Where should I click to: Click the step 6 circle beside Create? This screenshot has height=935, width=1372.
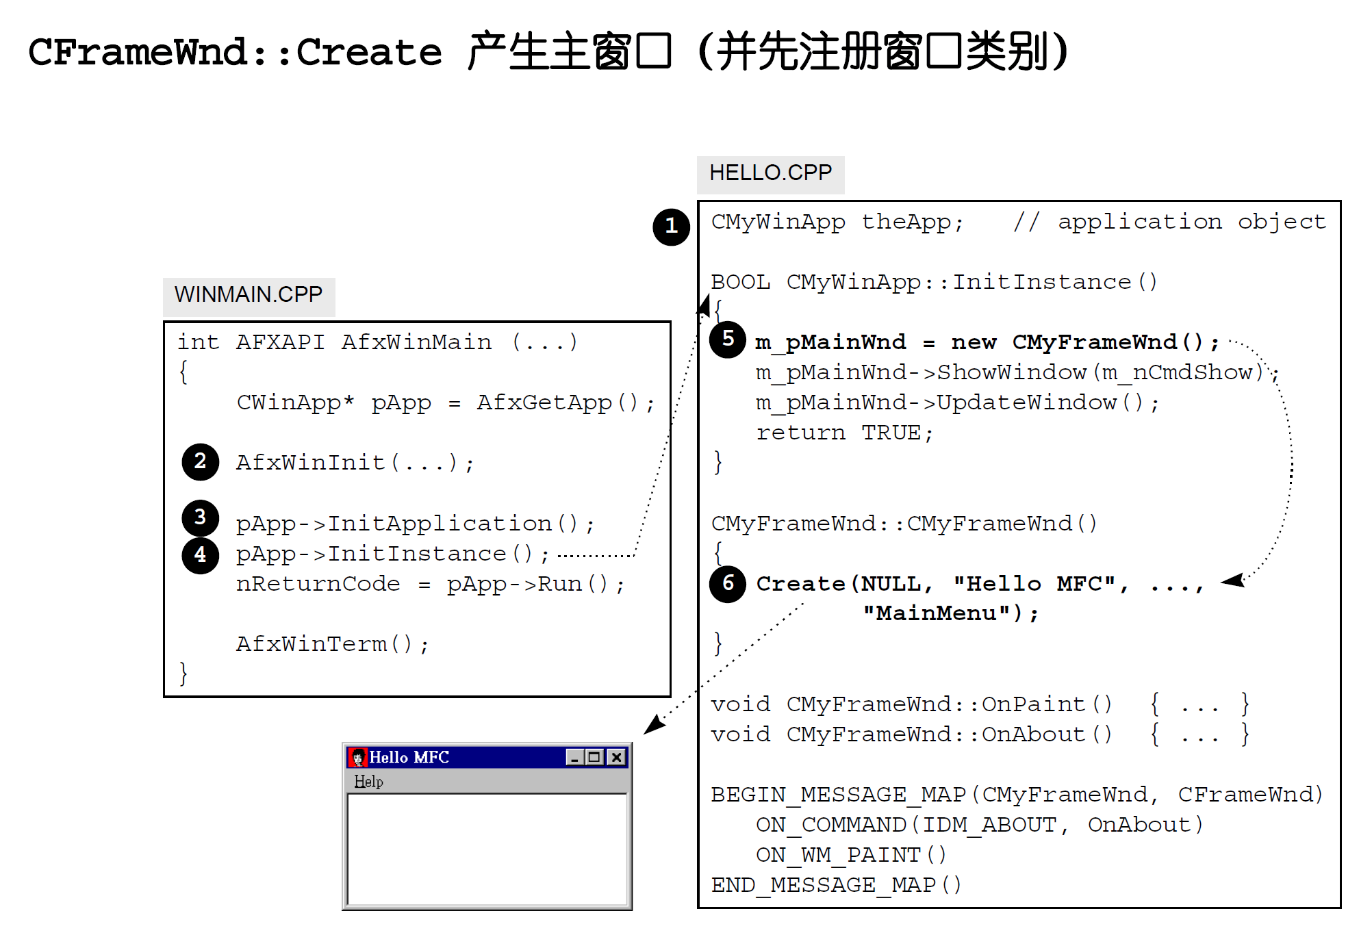[x=727, y=584]
